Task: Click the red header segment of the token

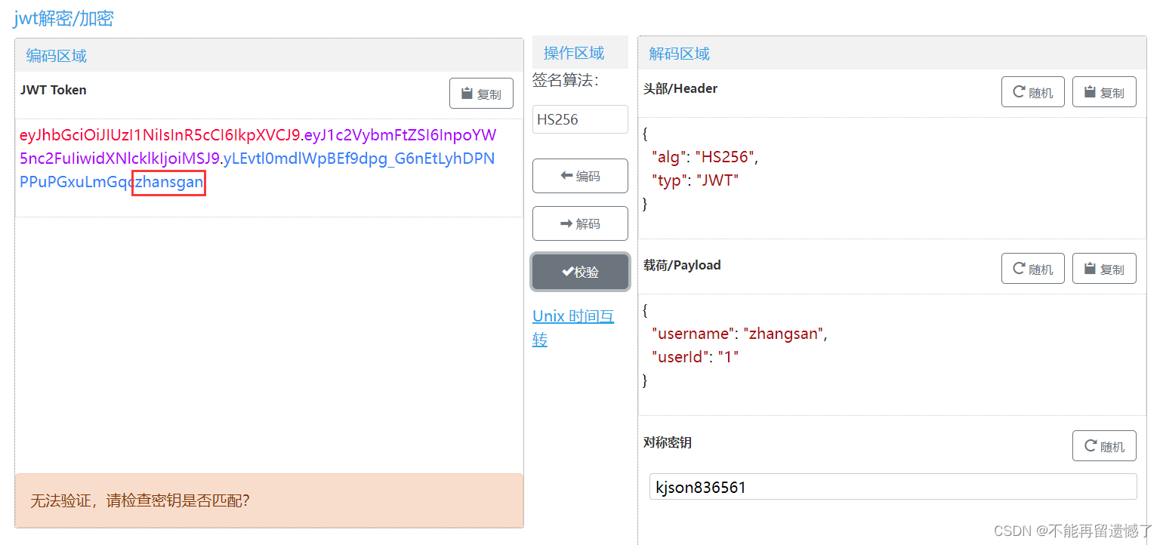Action: click(x=160, y=135)
